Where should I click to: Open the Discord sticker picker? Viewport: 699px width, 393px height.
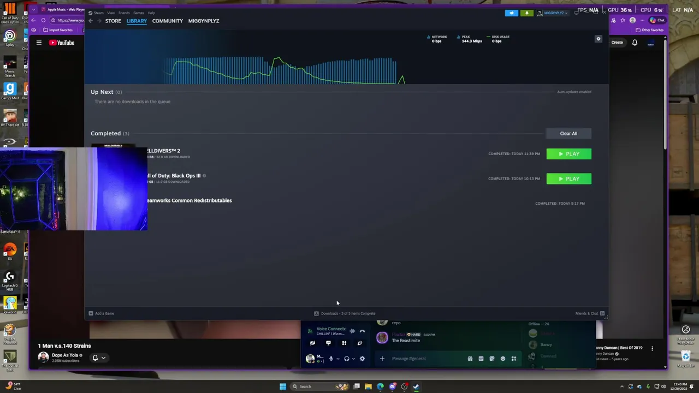click(x=491, y=359)
